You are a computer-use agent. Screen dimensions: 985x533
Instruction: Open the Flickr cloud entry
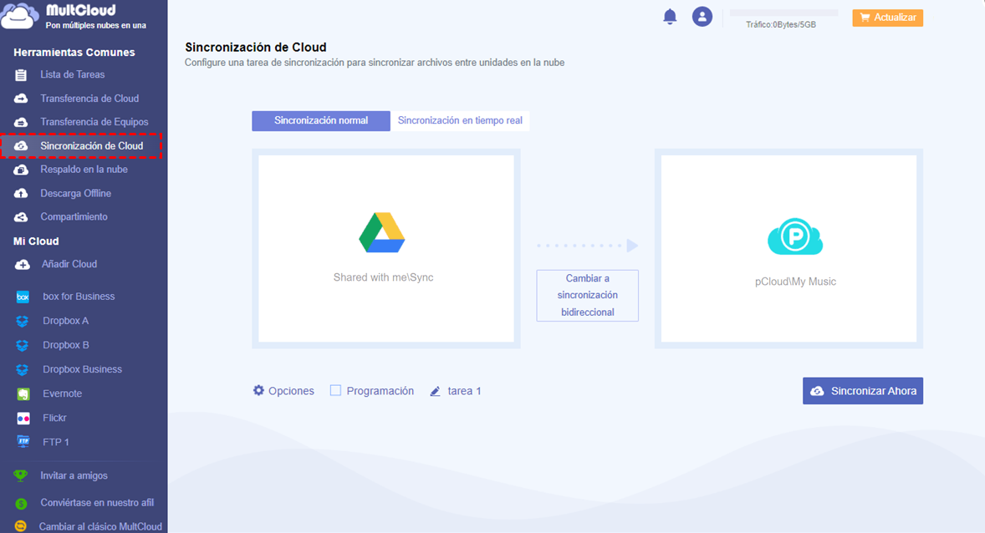pyautogui.click(x=54, y=418)
